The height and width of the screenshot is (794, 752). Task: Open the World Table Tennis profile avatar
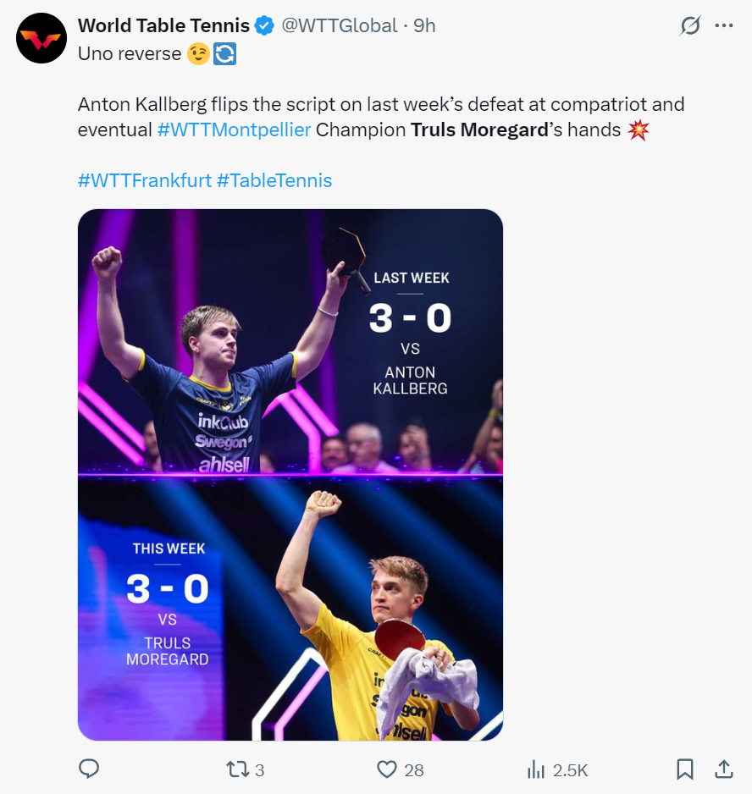tap(41, 38)
